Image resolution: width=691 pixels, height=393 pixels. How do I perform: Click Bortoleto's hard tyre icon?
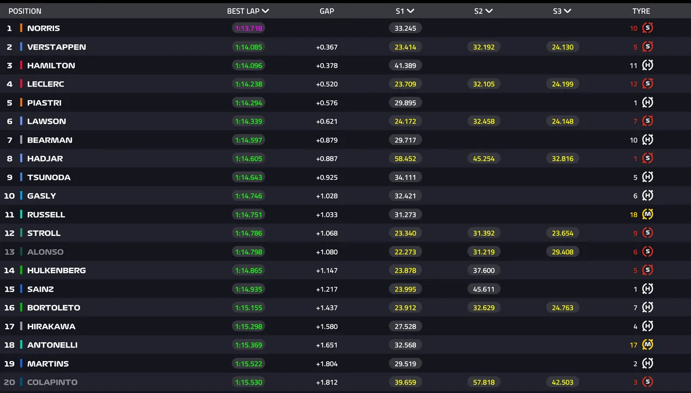pyautogui.click(x=647, y=307)
